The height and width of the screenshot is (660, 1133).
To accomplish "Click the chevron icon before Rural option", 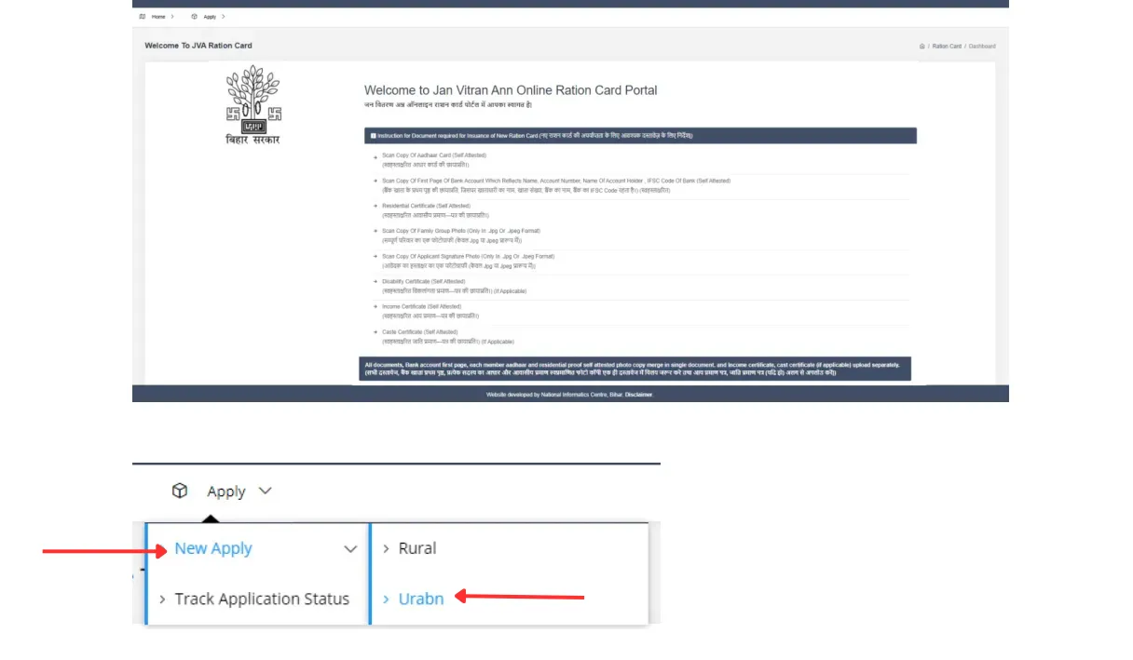I will tap(386, 548).
